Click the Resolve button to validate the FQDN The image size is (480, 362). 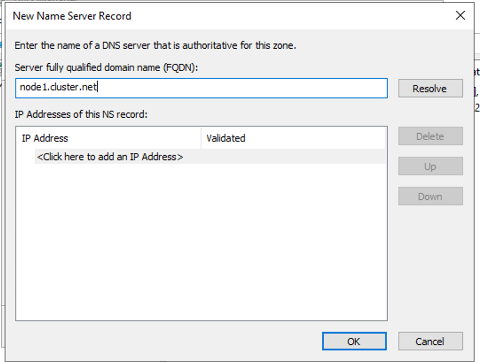430,88
